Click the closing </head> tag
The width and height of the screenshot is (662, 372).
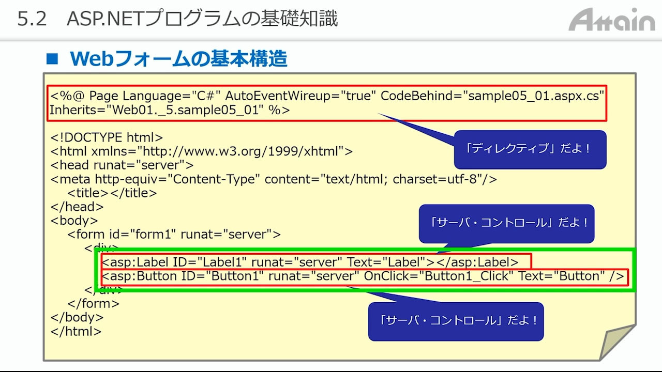[x=77, y=207]
